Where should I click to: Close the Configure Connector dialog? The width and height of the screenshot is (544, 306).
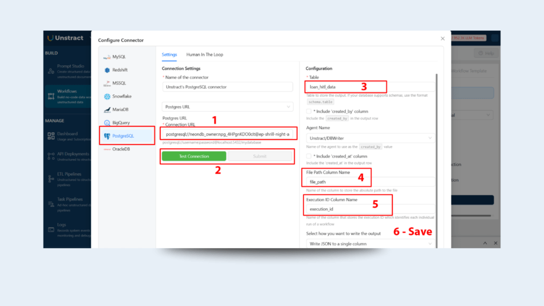443,38
